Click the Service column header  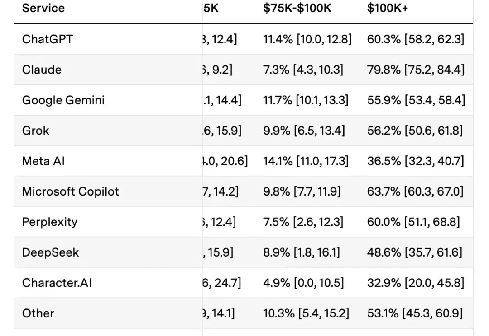tap(43, 8)
